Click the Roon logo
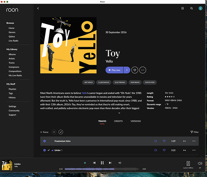This screenshot has height=177, width=207. (x=12, y=10)
